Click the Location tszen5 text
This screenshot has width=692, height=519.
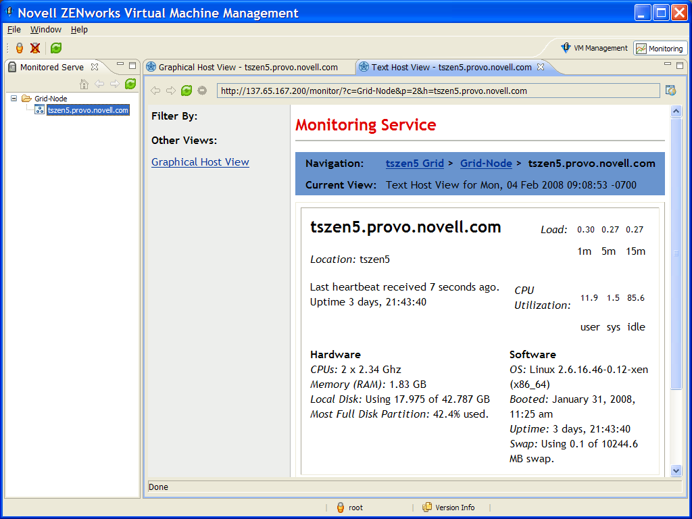350,259
